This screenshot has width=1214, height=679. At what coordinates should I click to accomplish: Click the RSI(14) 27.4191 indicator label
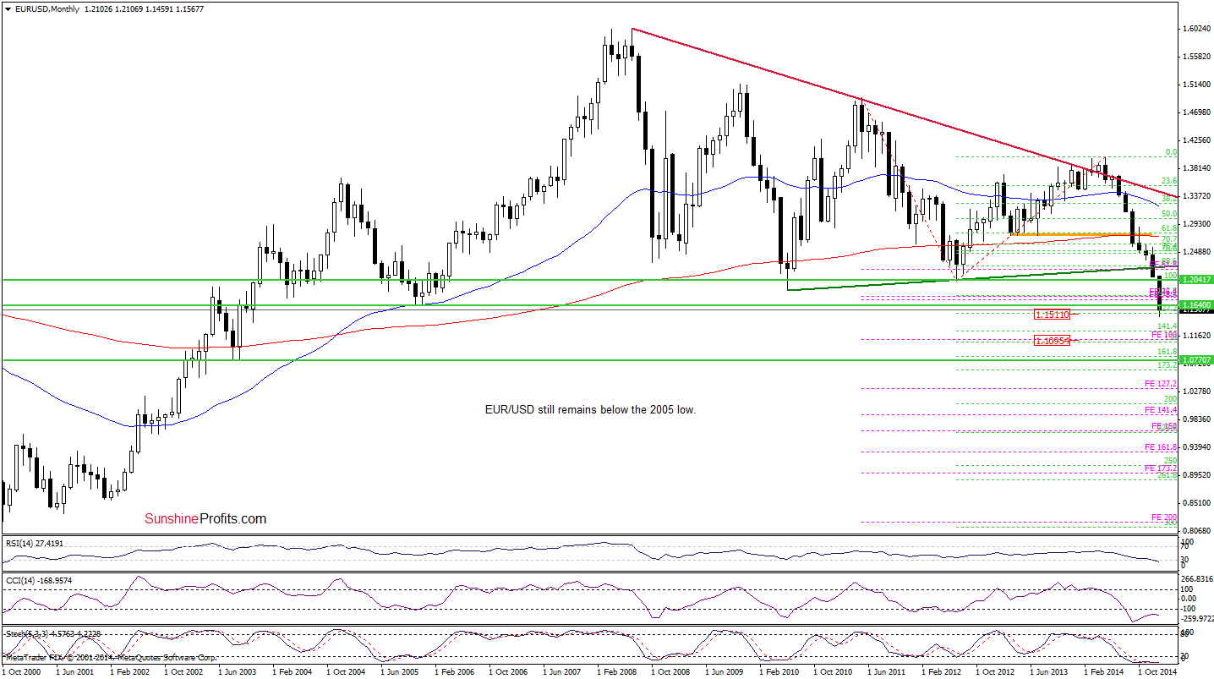[34, 543]
